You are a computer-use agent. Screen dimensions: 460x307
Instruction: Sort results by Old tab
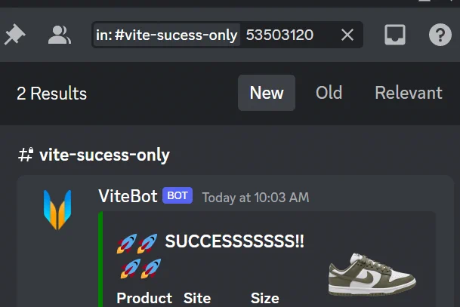click(329, 93)
